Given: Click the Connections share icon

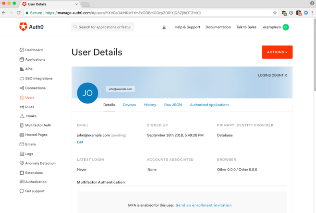Looking at the screenshot, I should pyautogui.click(x=22, y=88).
